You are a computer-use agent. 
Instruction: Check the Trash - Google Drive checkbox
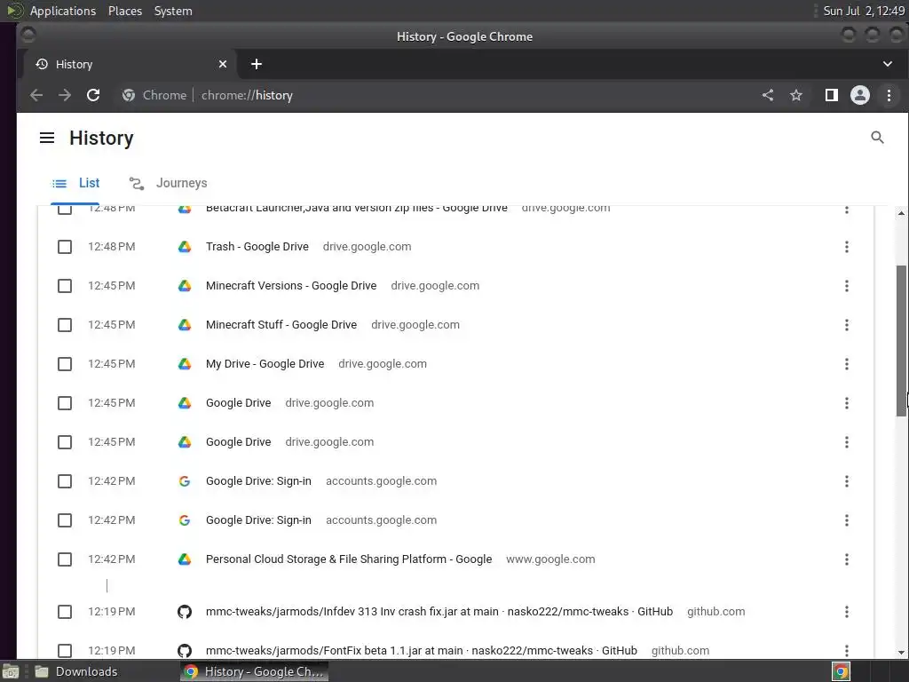pyautogui.click(x=65, y=247)
